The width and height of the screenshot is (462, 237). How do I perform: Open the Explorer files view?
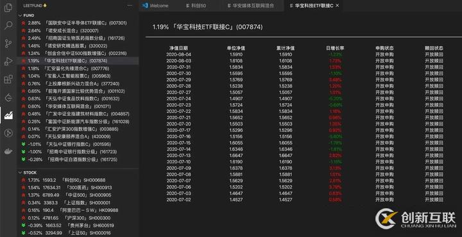pos(8,8)
